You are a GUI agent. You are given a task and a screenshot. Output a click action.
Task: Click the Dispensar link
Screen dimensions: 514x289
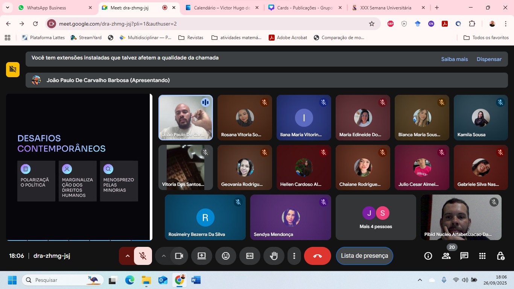point(489,59)
